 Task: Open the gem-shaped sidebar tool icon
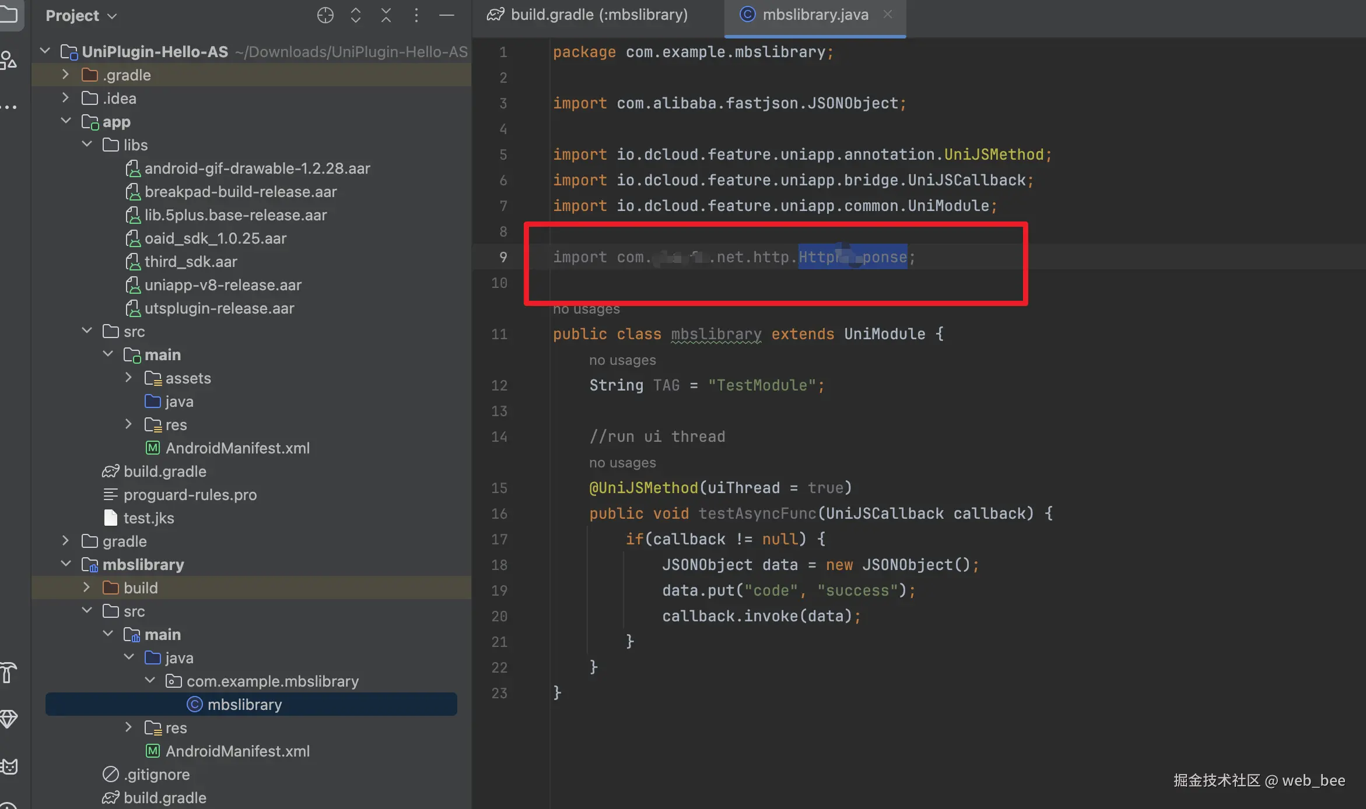[x=9, y=719]
